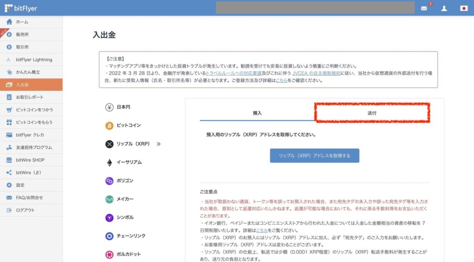This screenshot has width=474, height=262.
Task: Open bitWire SHOP from the sidebar
Action: click(31, 160)
